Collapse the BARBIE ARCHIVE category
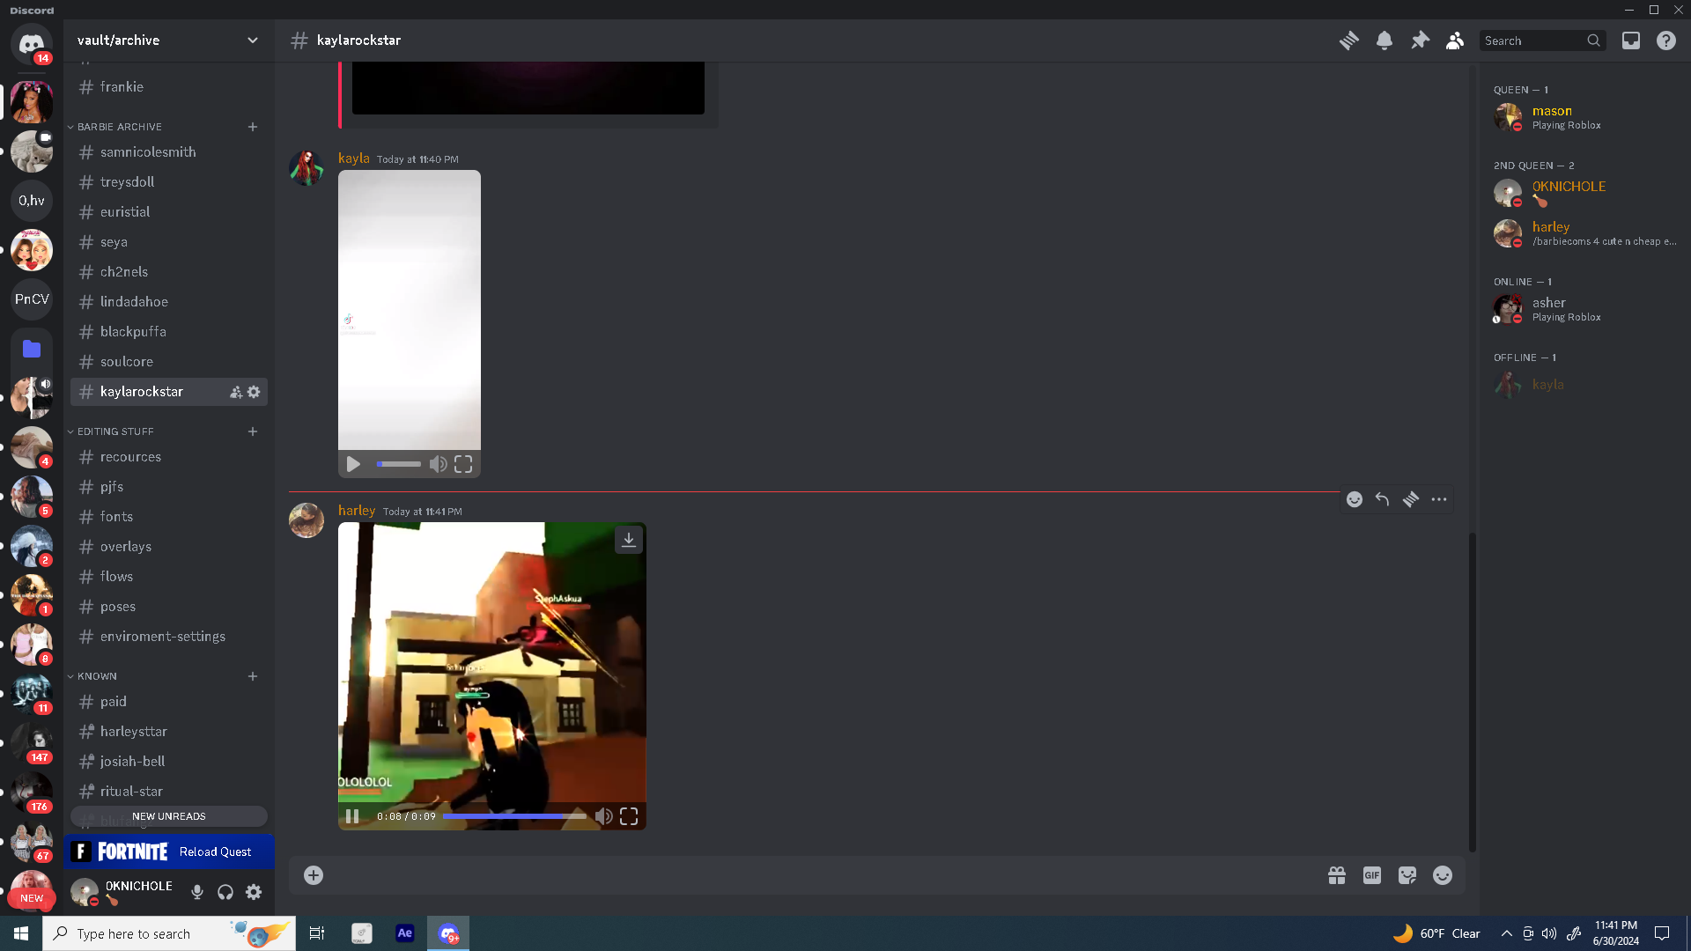The width and height of the screenshot is (1691, 951). click(119, 127)
